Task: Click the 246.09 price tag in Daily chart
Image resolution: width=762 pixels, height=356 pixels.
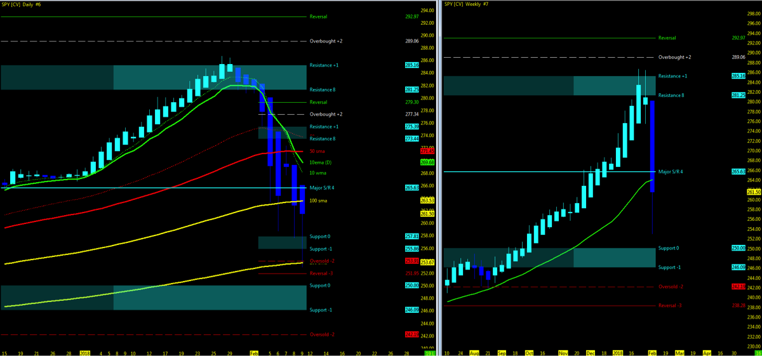Action: 411,310
